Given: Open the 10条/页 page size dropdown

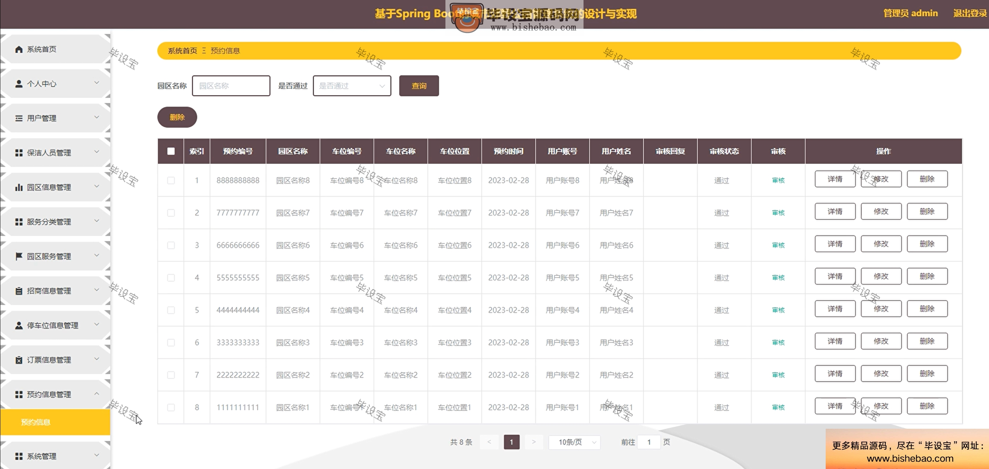Looking at the screenshot, I should (x=574, y=442).
